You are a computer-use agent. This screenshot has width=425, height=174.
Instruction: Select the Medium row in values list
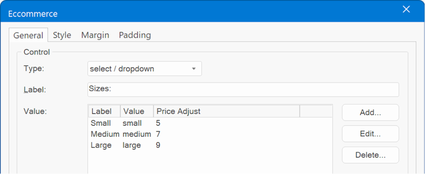pos(210,134)
